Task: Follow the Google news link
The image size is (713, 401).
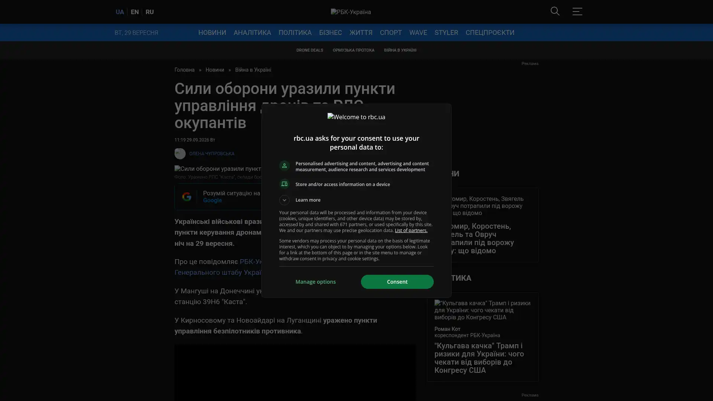Action: [212, 200]
